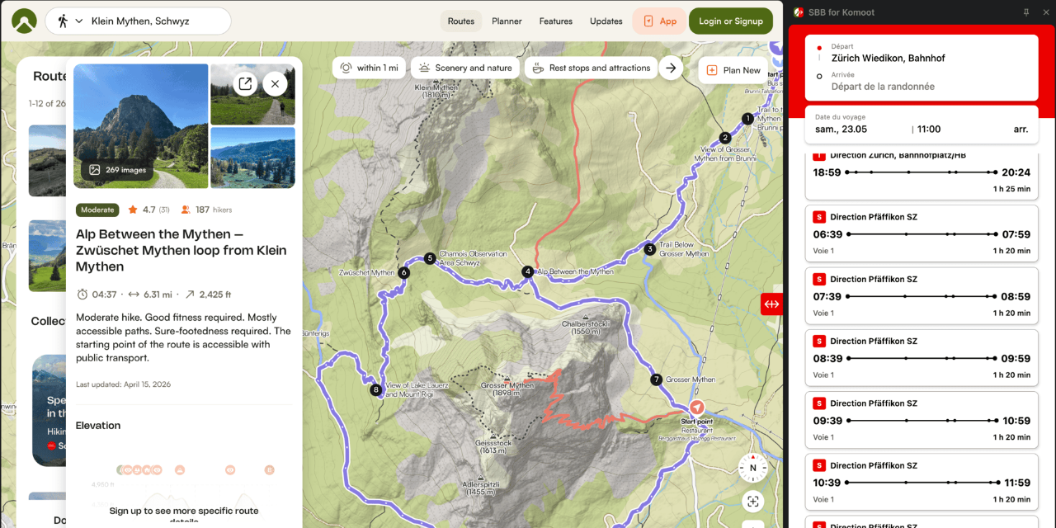Toggle the red panel resize handle

coord(771,304)
